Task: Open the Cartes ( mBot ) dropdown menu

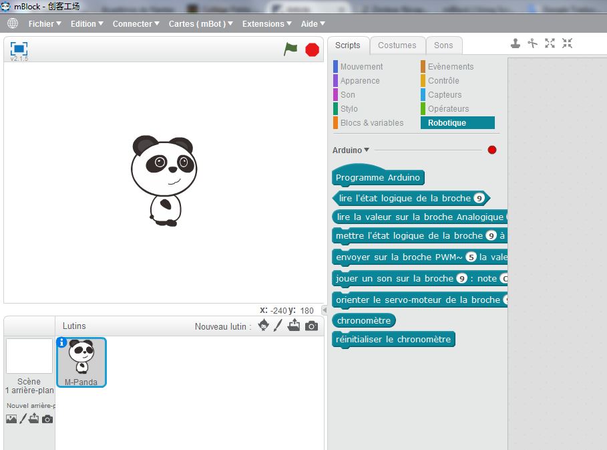Action: (x=200, y=23)
